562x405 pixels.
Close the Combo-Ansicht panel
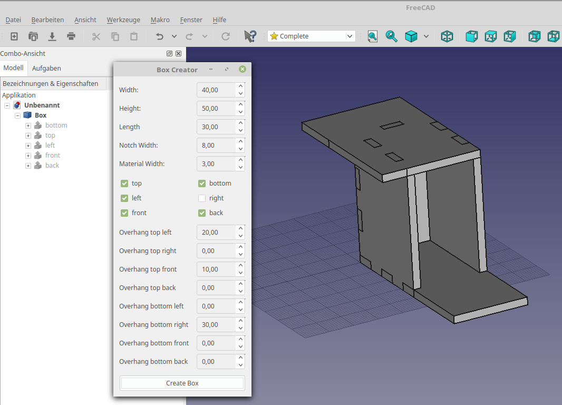coord(179,53)
